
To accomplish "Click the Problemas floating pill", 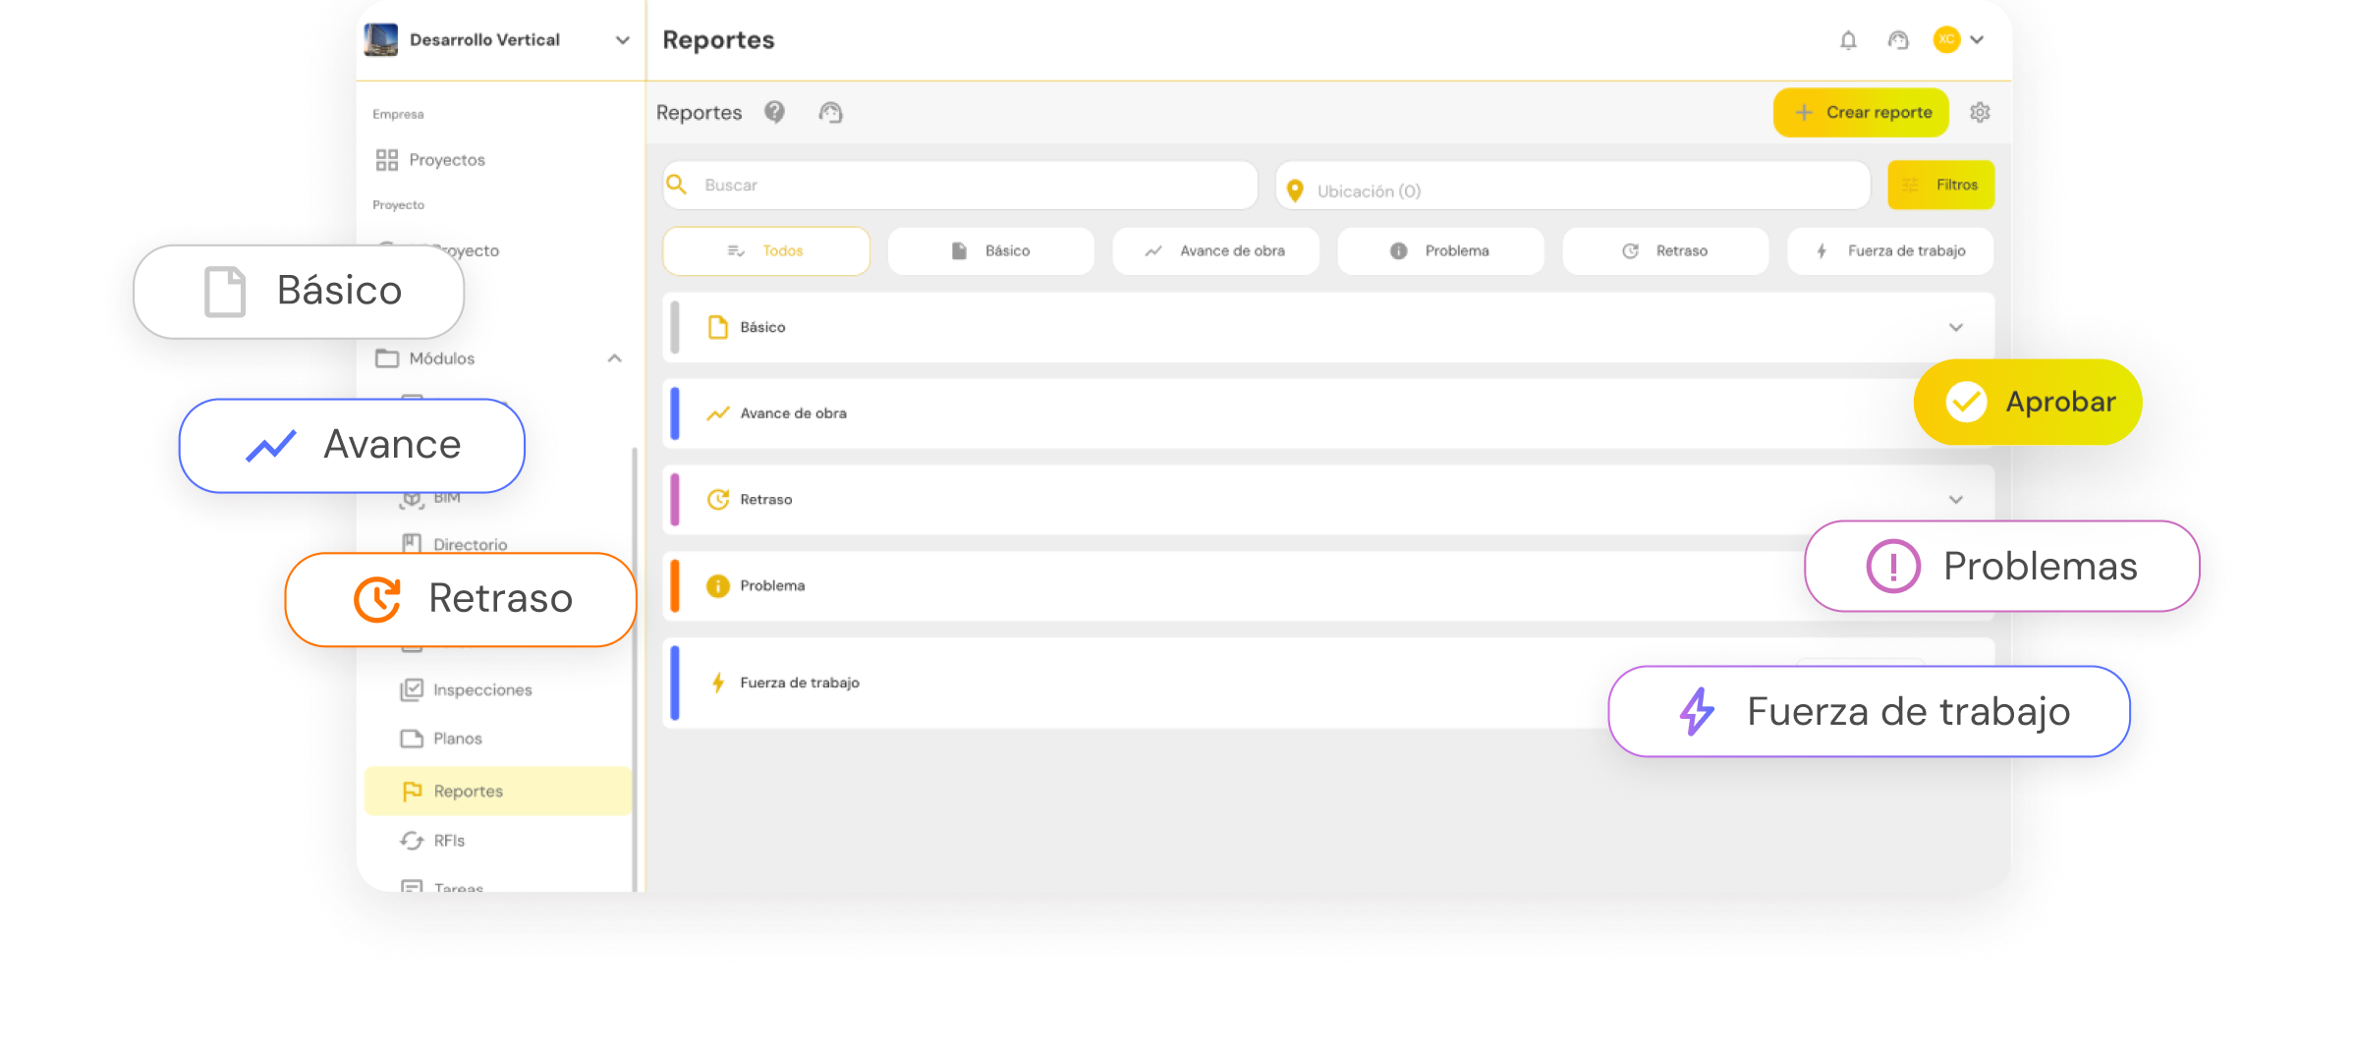I will click(2002, 567).
